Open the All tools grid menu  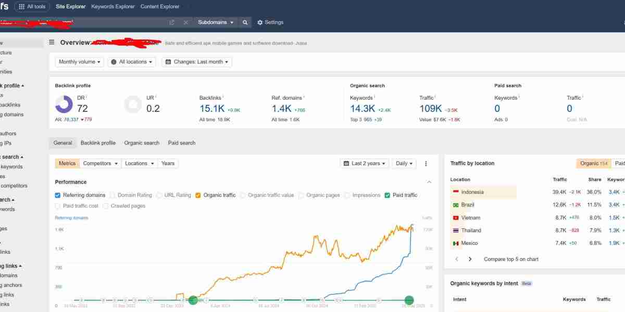pyautogui.click(x=32, y=6)
